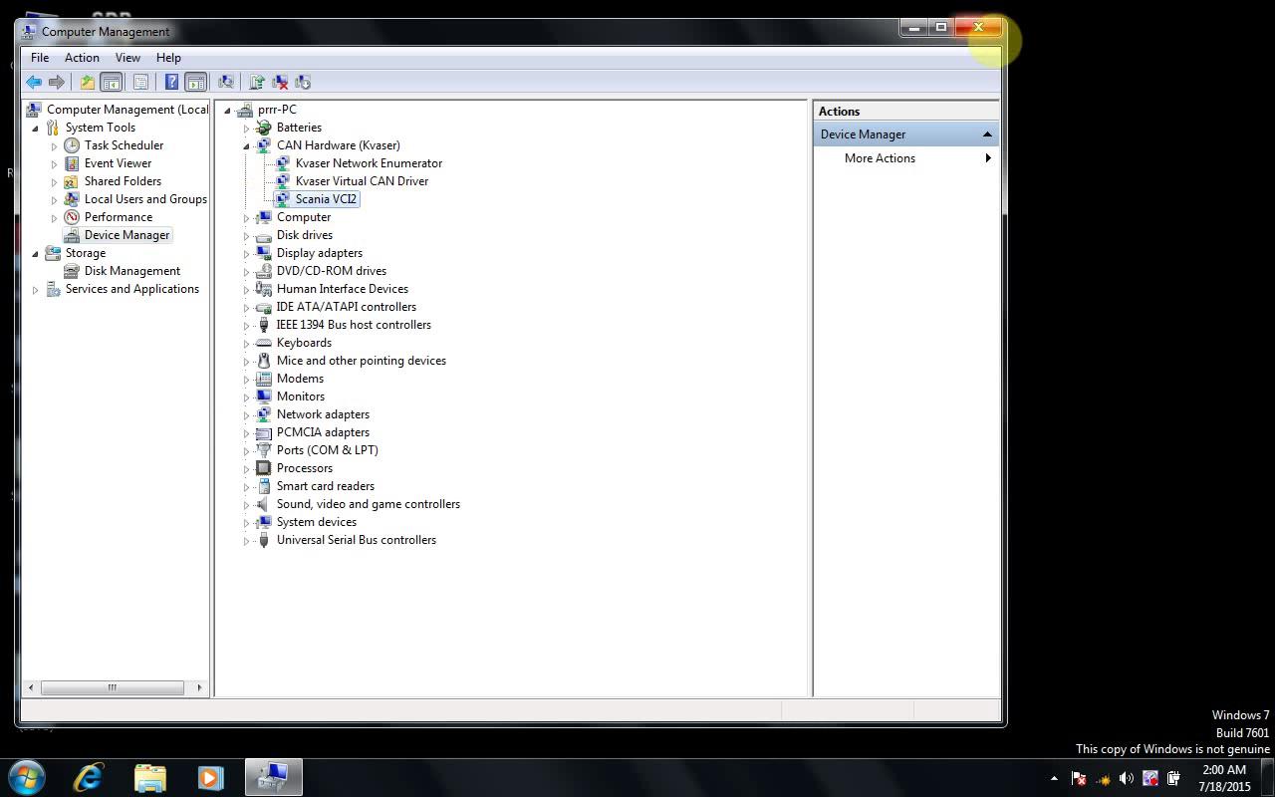Open the Windows Start menu
The width and height of the screenshot is (1275, 797).
[26, 777]
